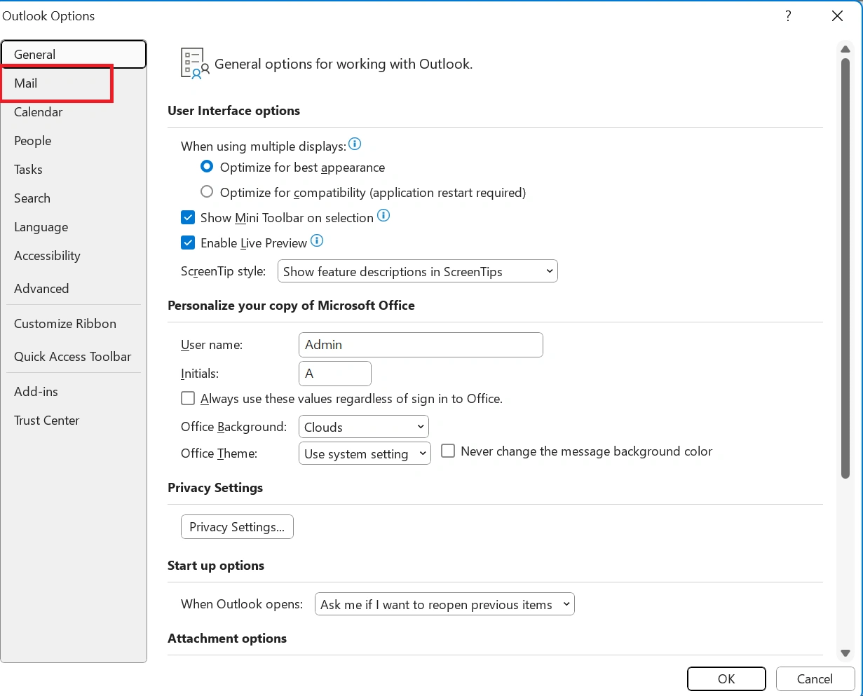The image size is (863, 696).
Task: Click info icon next to Show Mini Toolbar
Action: coord(383,216)
